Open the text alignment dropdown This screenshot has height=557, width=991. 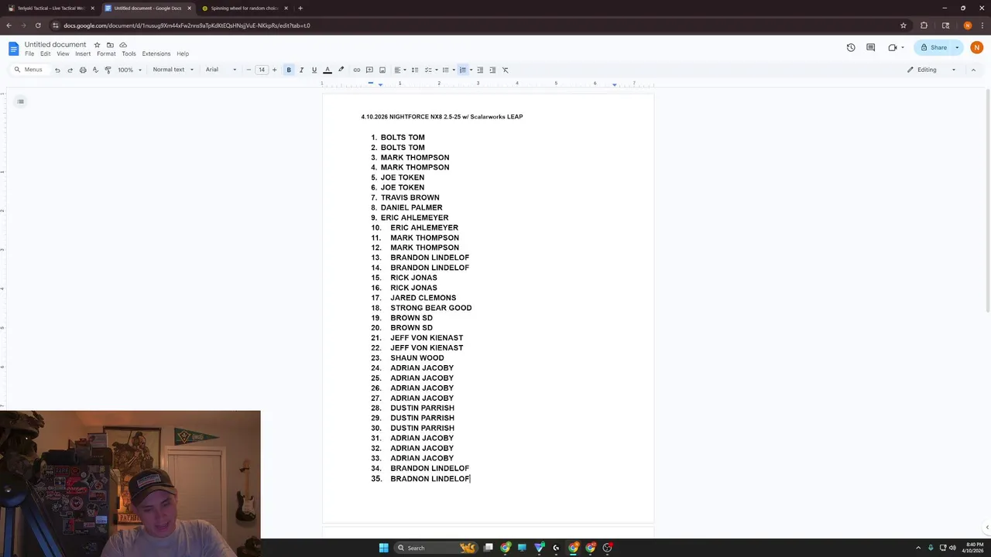(399, 70)
